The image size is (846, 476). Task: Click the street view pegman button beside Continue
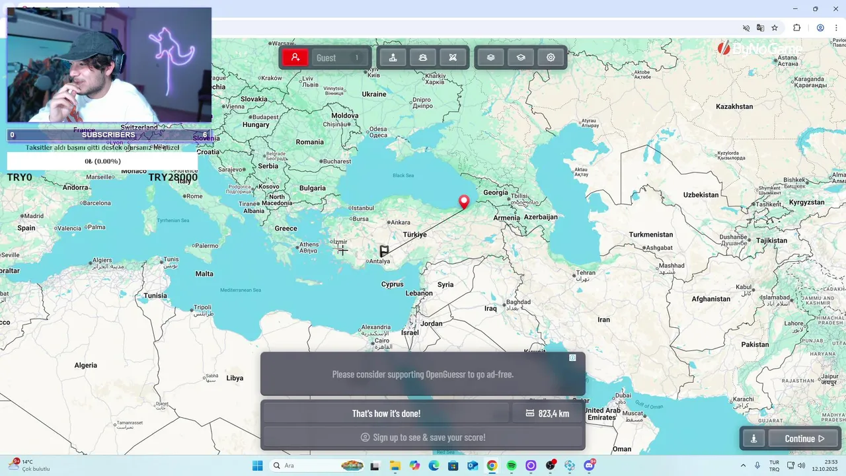point(753,438)
